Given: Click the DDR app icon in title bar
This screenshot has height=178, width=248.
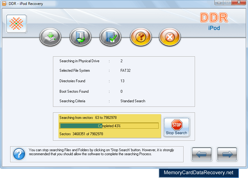Looking at the screenshot, I should tap(4, 3).
